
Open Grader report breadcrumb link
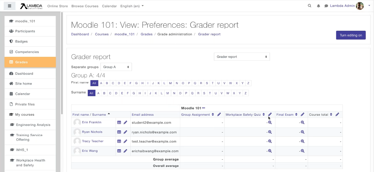click(209, 34)
